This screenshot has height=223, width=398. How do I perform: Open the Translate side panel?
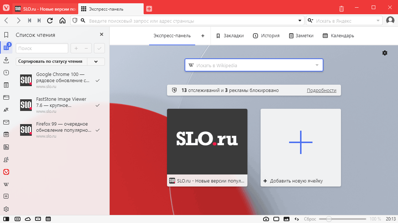(6, 110)
